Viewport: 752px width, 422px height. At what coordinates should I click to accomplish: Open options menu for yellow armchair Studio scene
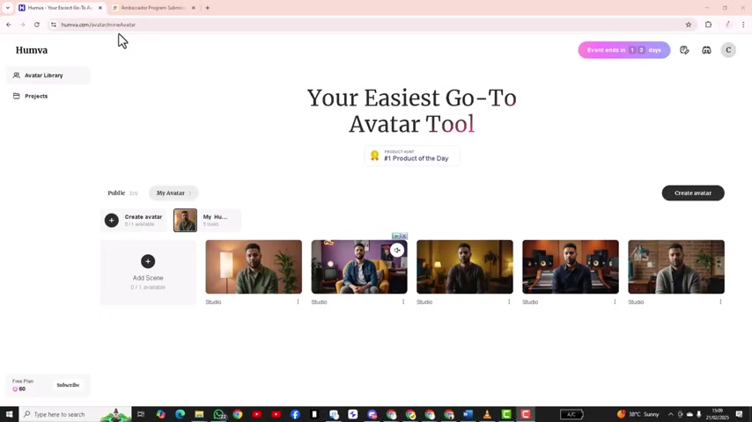tap(403, 302)
